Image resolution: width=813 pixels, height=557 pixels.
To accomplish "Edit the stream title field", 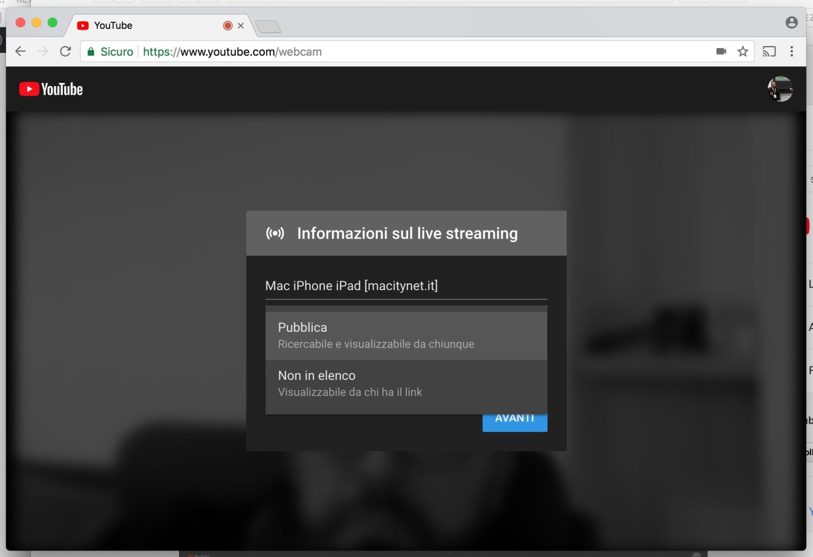I will tap(406, 286).
